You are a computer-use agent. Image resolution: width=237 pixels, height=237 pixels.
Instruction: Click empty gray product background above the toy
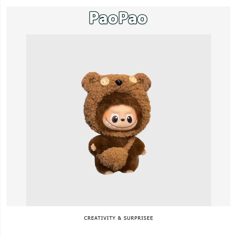coord(119,53)
